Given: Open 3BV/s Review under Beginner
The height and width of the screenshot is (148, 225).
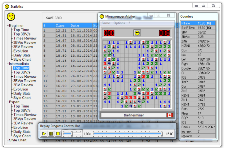Looking at the screenshot, I should pos(25,42).
